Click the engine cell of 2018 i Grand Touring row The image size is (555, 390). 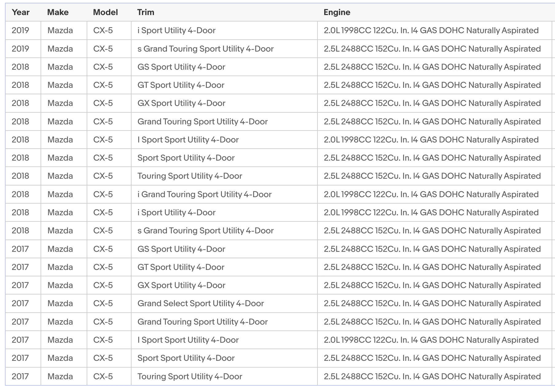pos(435,194)
